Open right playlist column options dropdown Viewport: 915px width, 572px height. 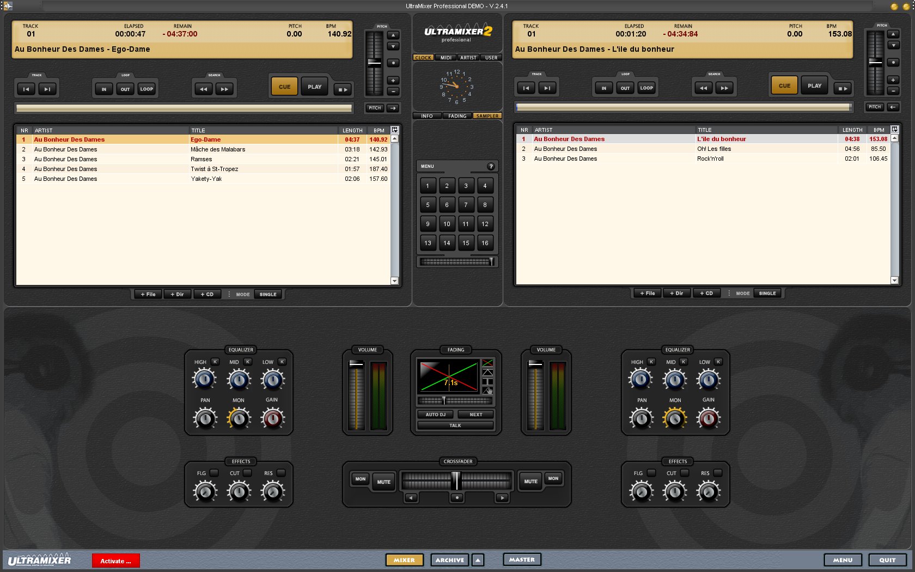(x=894, y=129)
